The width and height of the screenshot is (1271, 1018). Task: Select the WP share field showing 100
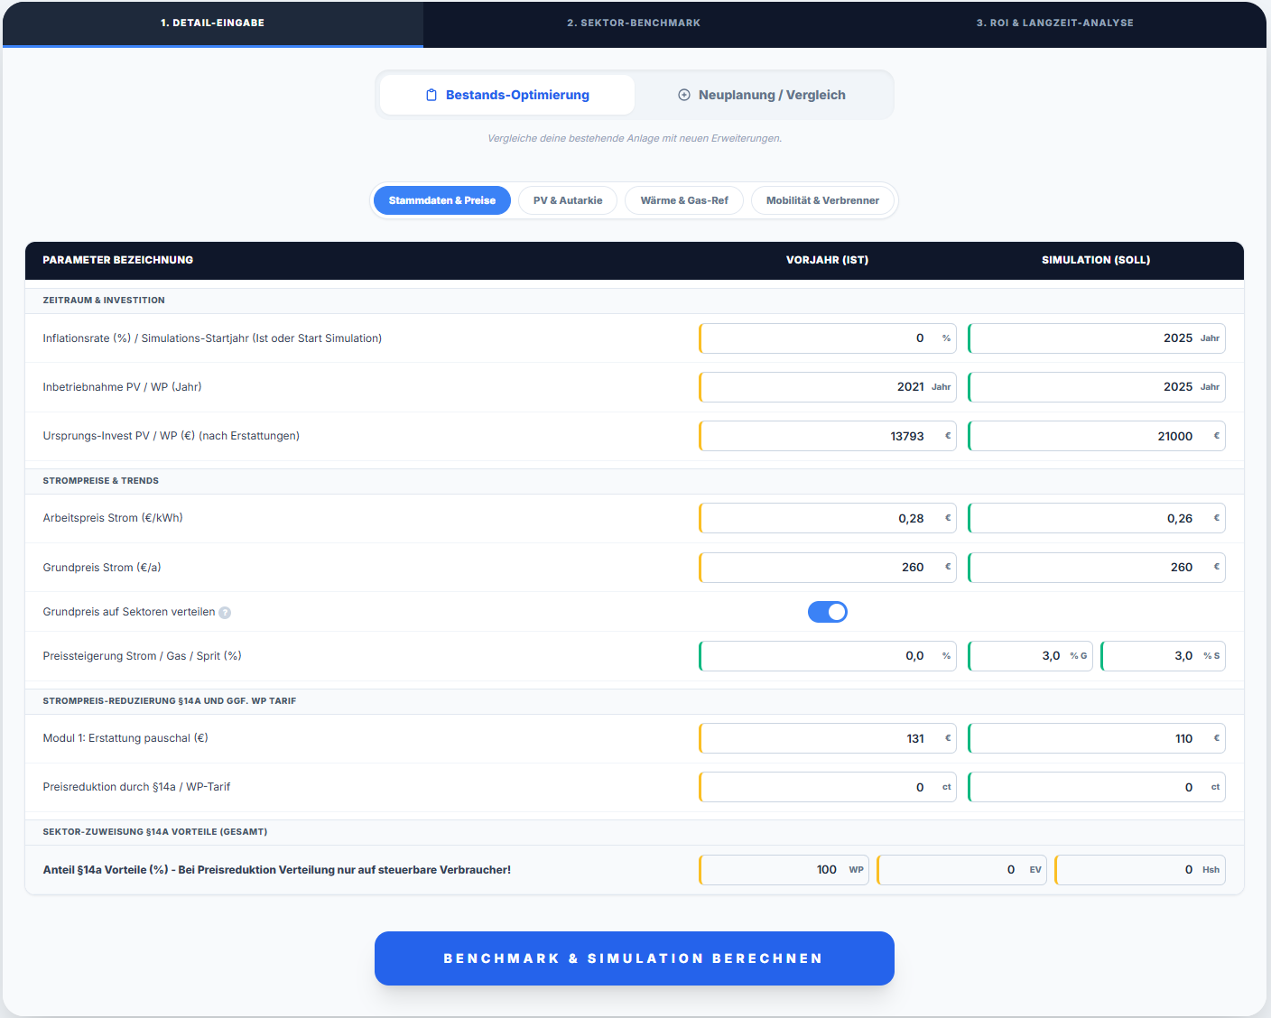(x=773, y=870)
